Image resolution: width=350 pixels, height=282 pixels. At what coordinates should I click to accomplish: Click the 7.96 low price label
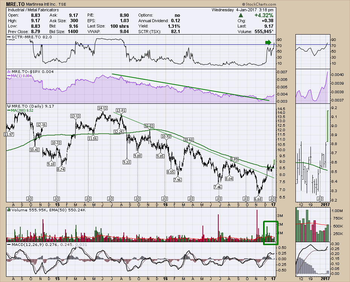tap(178, 180)
